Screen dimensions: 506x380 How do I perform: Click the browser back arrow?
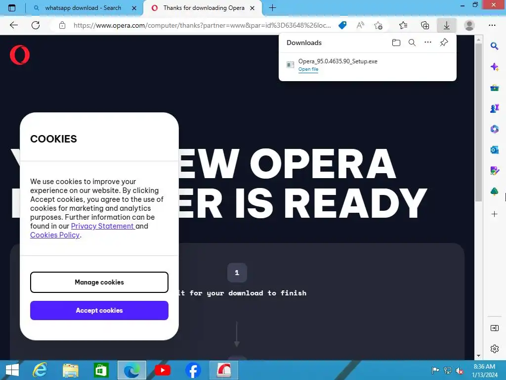point(13,25)
